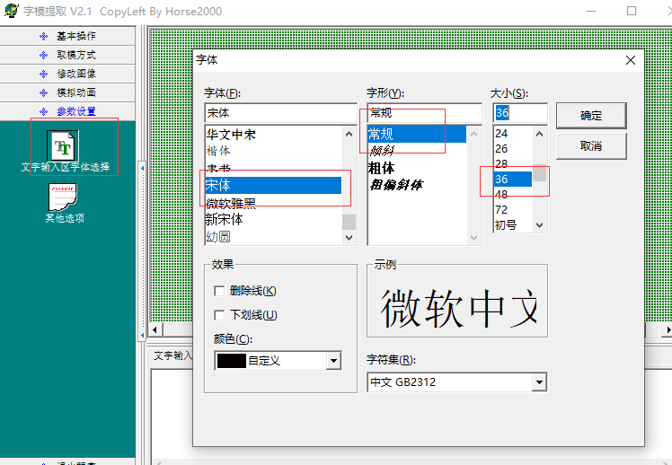Minimize the 字模提取 main window
This screenshot has height=465, width=672.
591,11
